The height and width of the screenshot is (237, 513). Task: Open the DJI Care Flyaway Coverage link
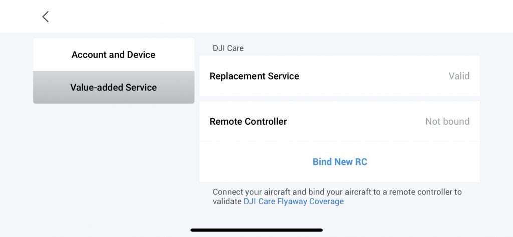pos(294,201)
